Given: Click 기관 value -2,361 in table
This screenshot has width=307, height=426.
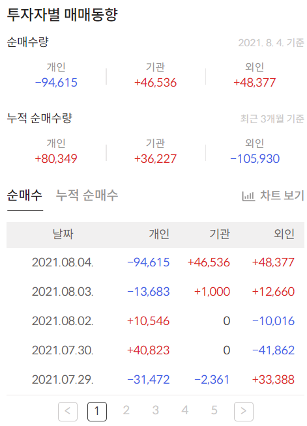Looking at the screenshot, I should [x=212, y=380].
